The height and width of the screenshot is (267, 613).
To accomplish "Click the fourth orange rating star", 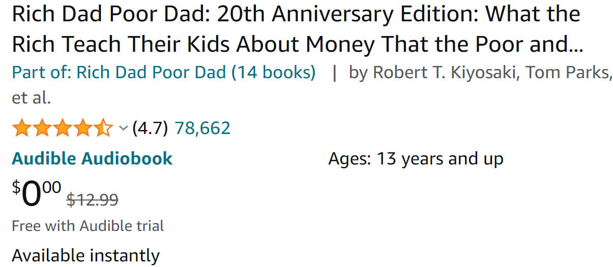I will point(82,128).
